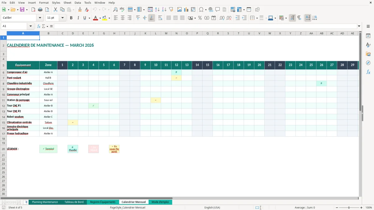Insert a chart via toolbar icon
This screenshot has width=374, height=210.
pos(186,10)
